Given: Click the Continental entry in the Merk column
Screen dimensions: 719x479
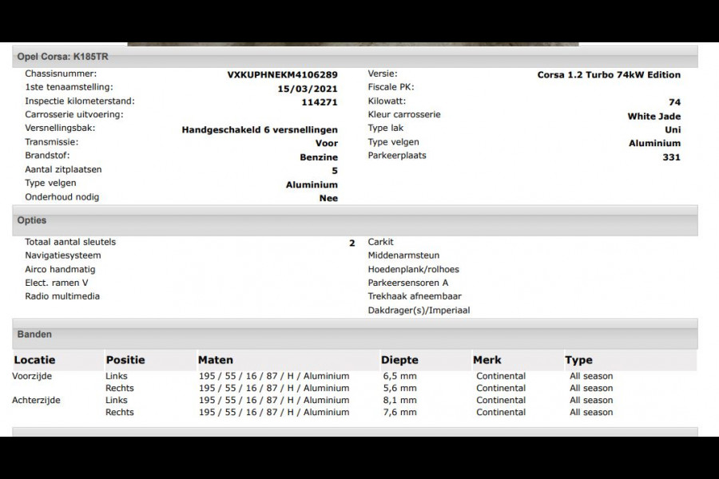Looking at the screenshot, I should point(501,376).
